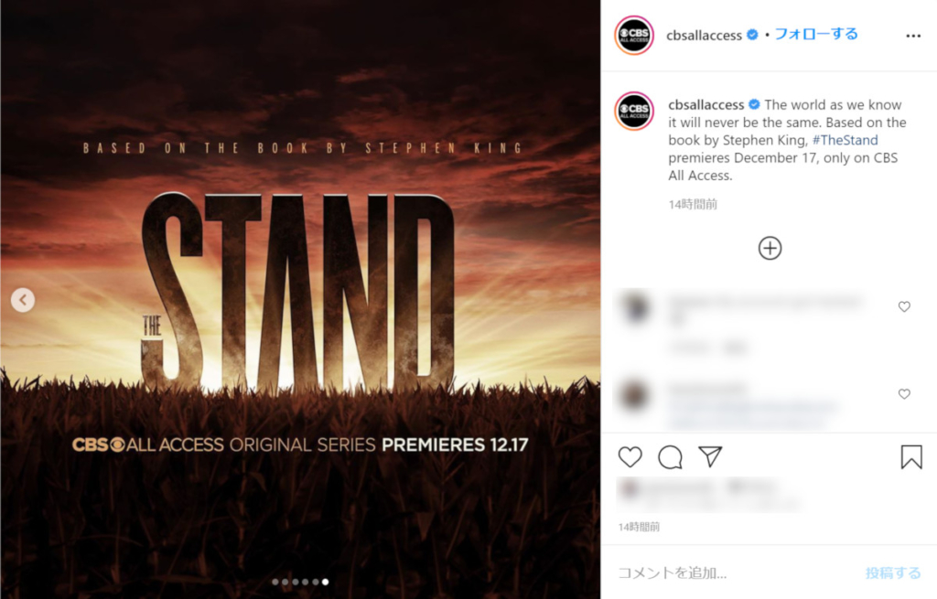
Task: Like the second blurred comment
Action: tap(904, 393)
